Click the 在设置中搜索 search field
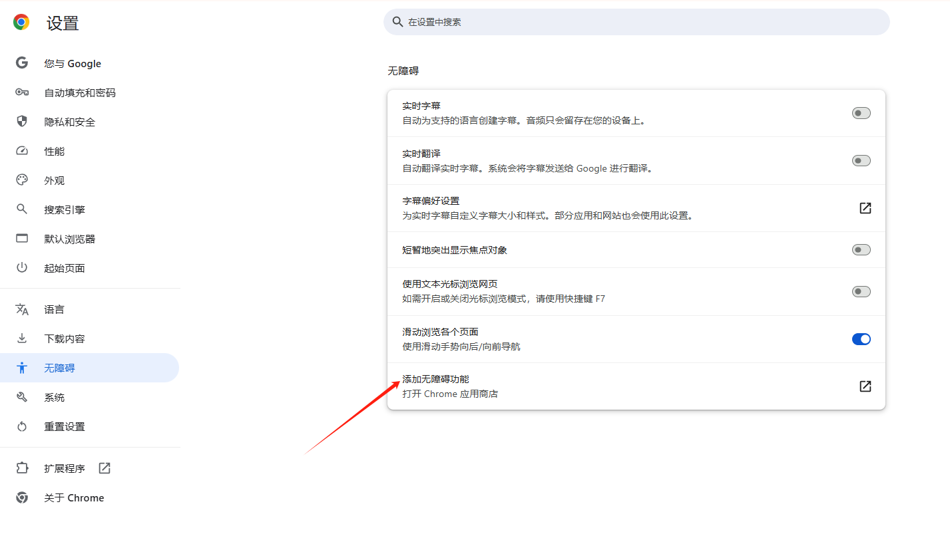Image resolution: width=950 pixels, height=538 pixels. pos(636,22)
